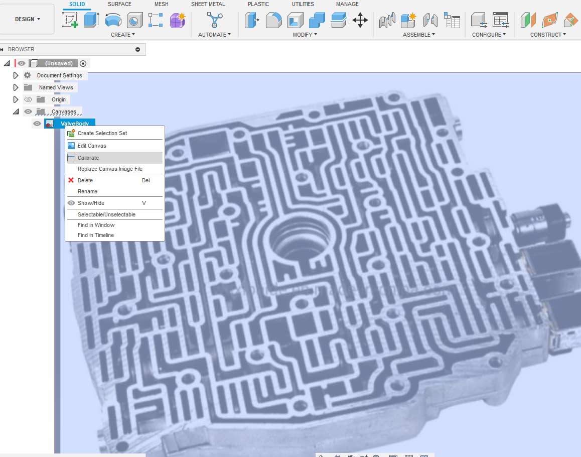Open the CONSTRUCT dropdown menu
The image size is (581, 457).
548,35
